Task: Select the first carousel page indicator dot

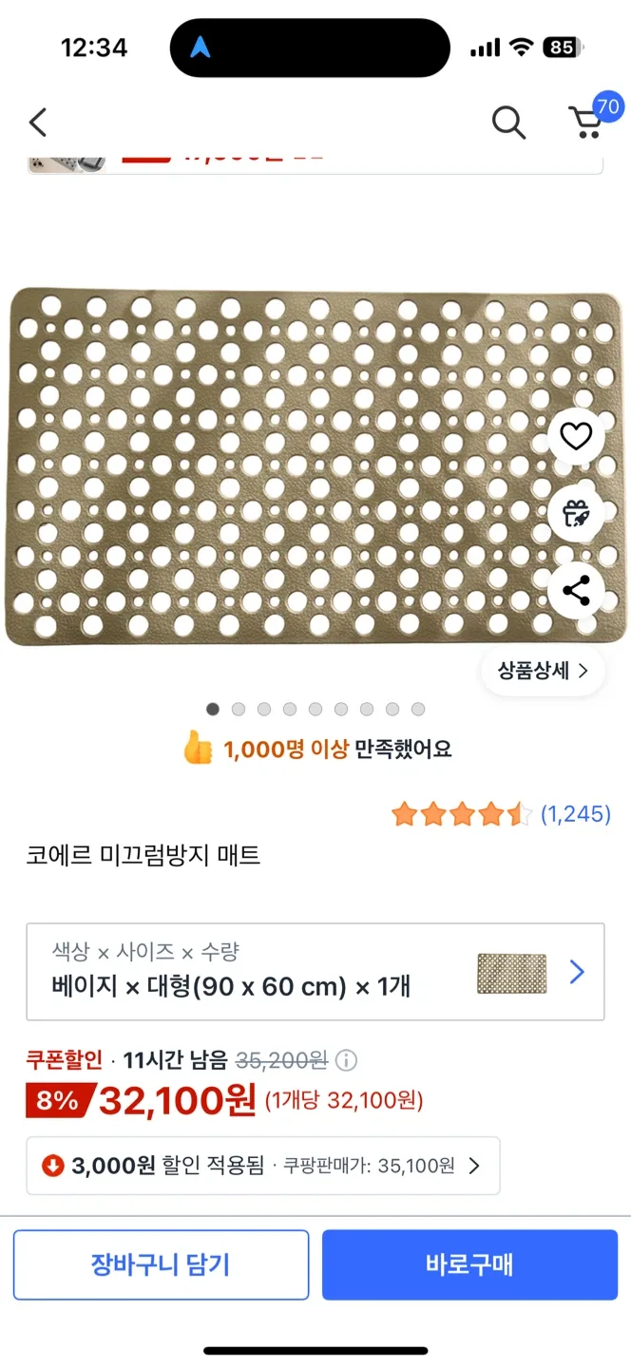Action: coord(213,709)
